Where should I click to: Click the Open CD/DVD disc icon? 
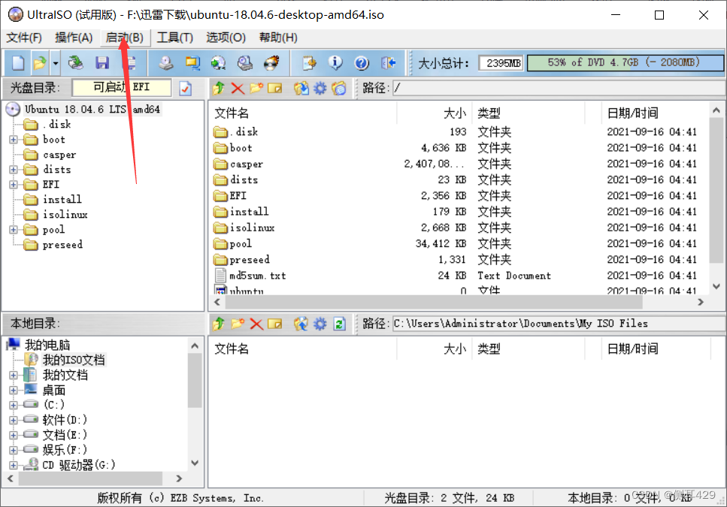(x=76, y=63)
